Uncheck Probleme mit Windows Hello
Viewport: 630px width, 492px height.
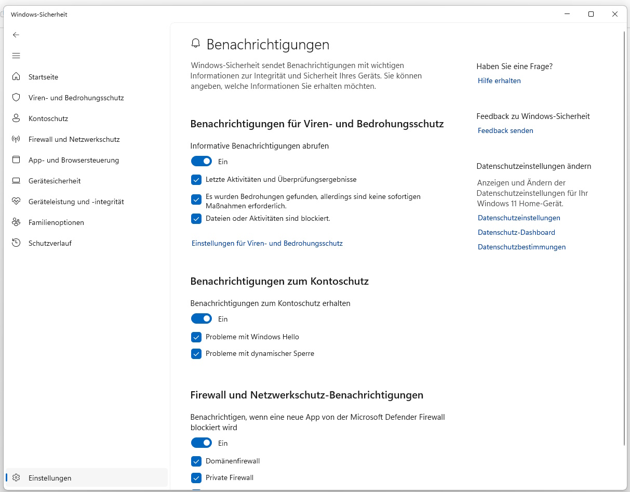tap(196, 337)
